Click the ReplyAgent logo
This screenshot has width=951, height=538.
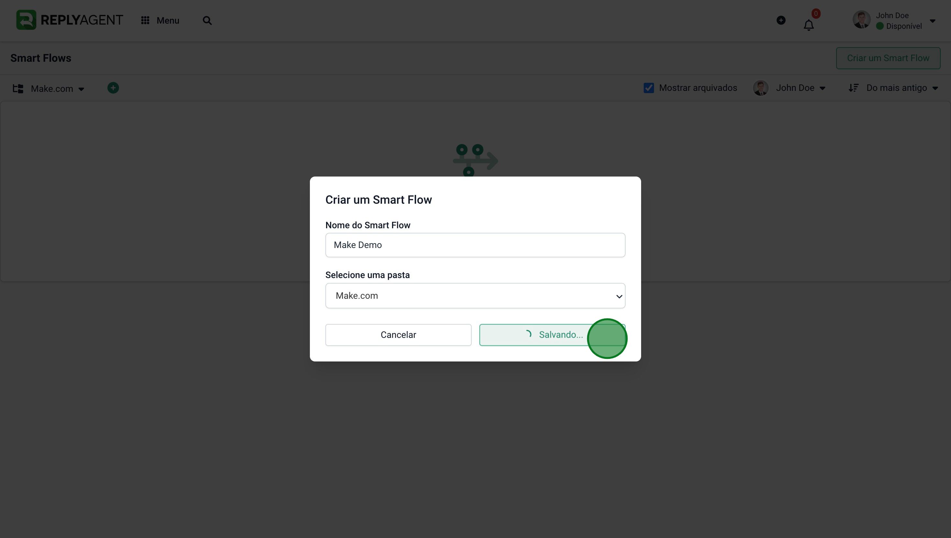(x=70, y=20)
